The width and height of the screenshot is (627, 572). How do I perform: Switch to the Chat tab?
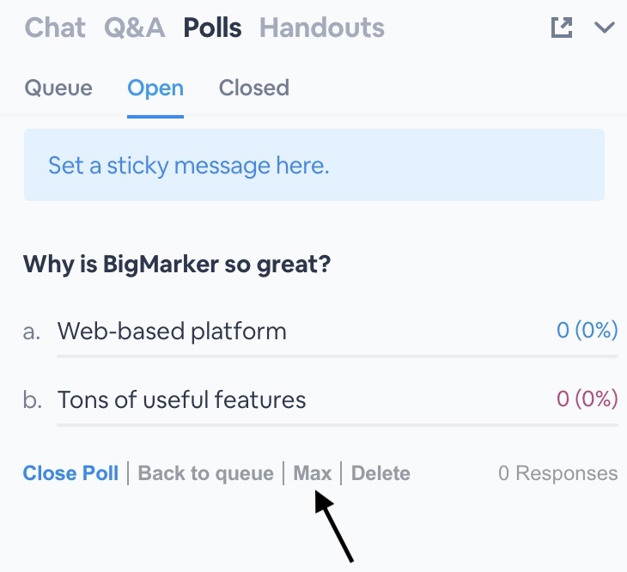(x=55, y=27)
